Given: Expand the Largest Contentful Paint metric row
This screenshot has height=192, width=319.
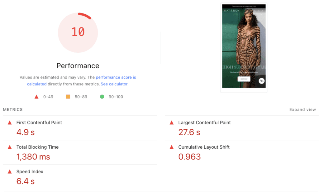Looking at the screenshot, I should point(204,123).
